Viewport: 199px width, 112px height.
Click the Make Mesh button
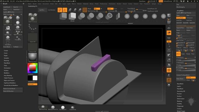point(181,79)
